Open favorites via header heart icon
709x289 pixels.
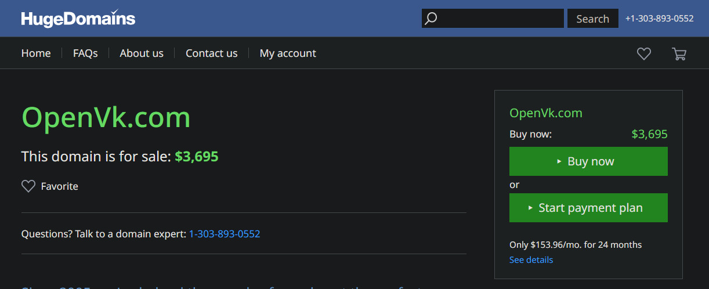(x=644, y=54)
